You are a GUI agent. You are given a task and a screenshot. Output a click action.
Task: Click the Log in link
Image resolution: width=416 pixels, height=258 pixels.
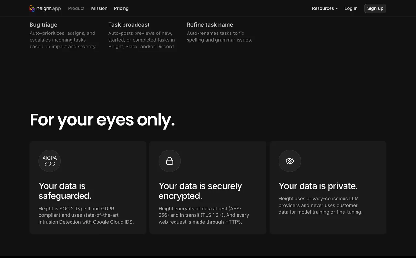point(351,8)
